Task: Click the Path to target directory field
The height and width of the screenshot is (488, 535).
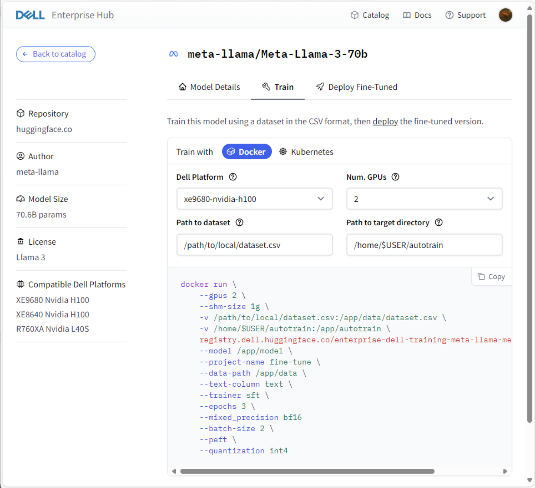Action: click(424, 245)
